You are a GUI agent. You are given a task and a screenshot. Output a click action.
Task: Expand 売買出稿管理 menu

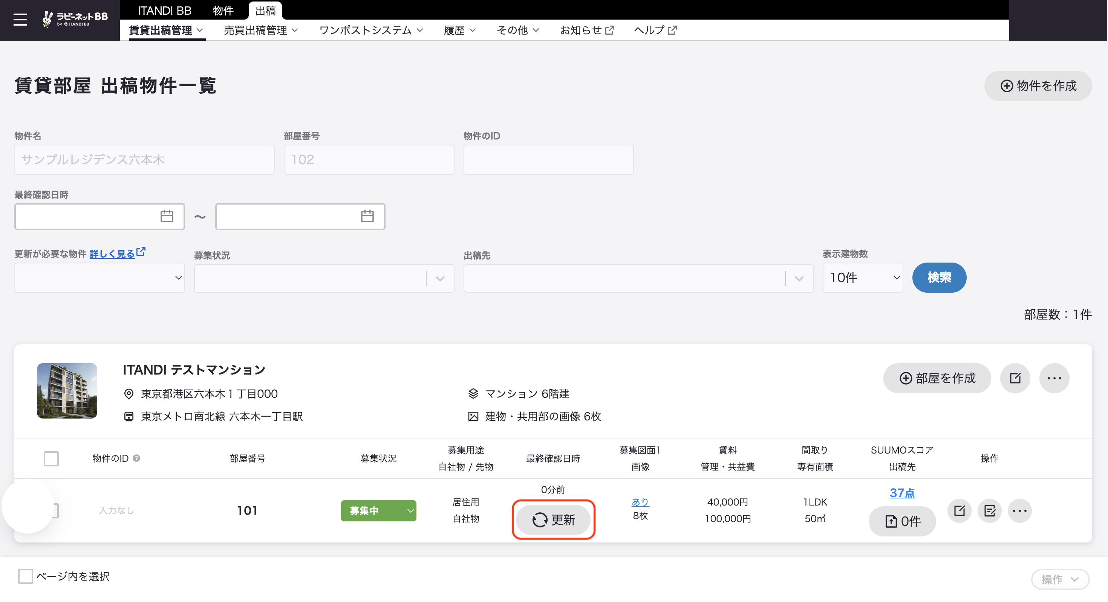click(x=261, y=30)
